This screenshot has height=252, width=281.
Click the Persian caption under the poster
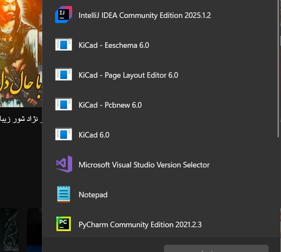(21, 119)
